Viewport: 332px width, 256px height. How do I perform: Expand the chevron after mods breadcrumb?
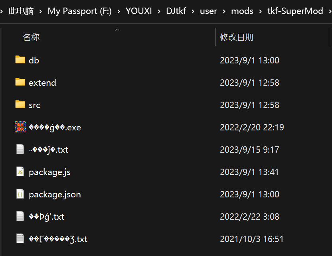pyautogui.click(x=260, y=11)
